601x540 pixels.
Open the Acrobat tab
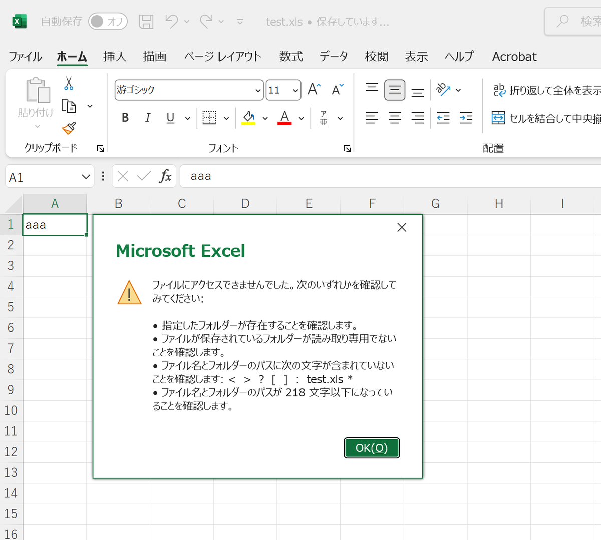coord(514,57)
